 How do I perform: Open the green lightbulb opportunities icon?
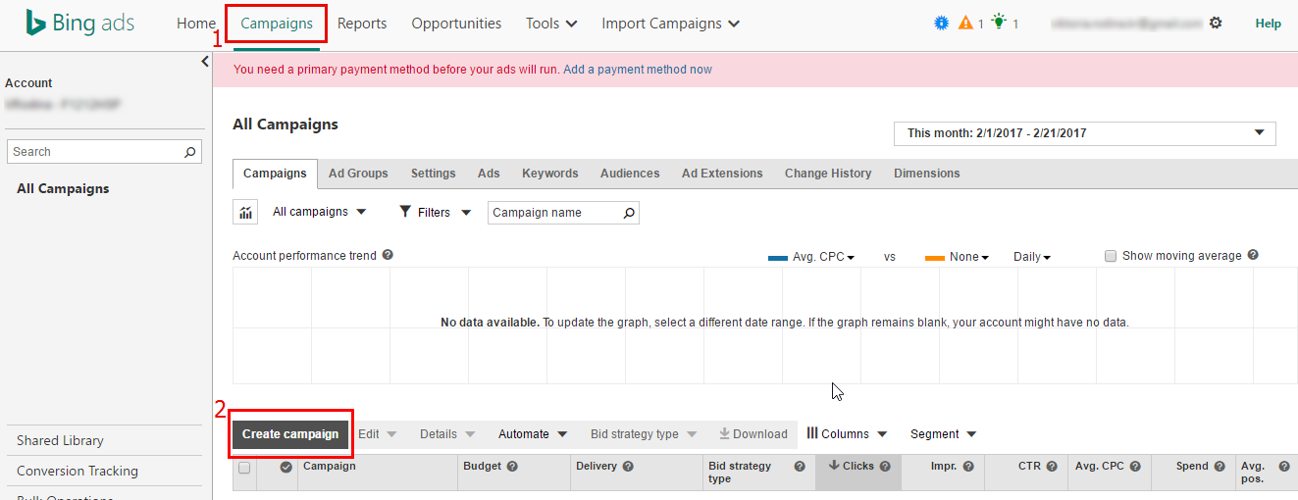pyautogui.click(x=999, y=23)
